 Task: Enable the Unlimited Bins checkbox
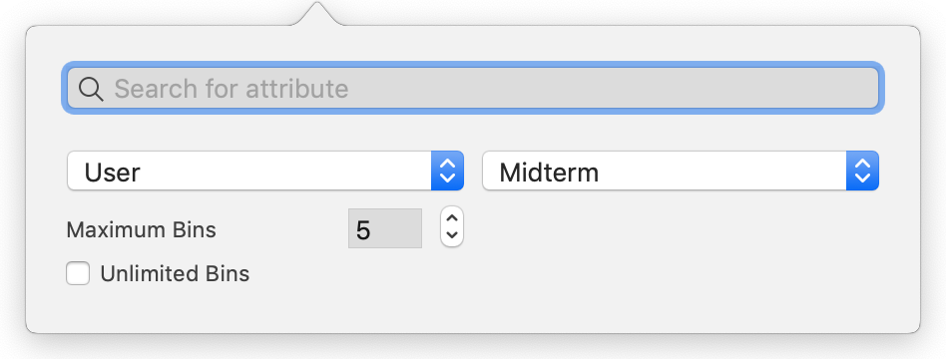click(78, 273)
